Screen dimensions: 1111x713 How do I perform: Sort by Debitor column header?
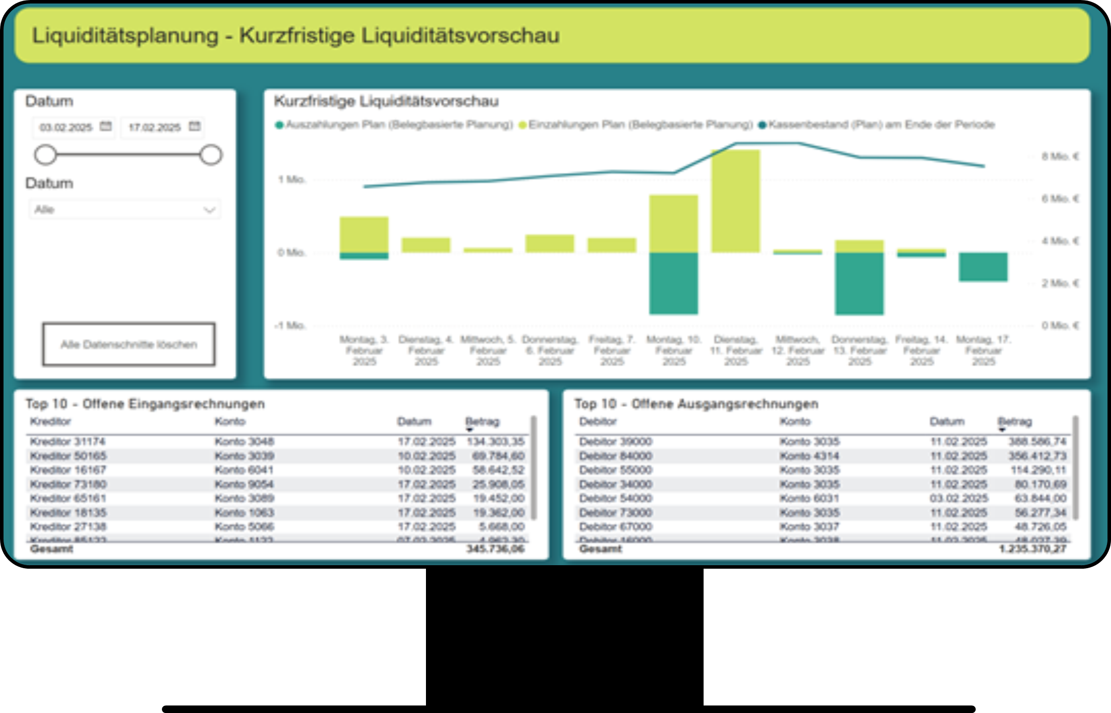tap(598, 421)
